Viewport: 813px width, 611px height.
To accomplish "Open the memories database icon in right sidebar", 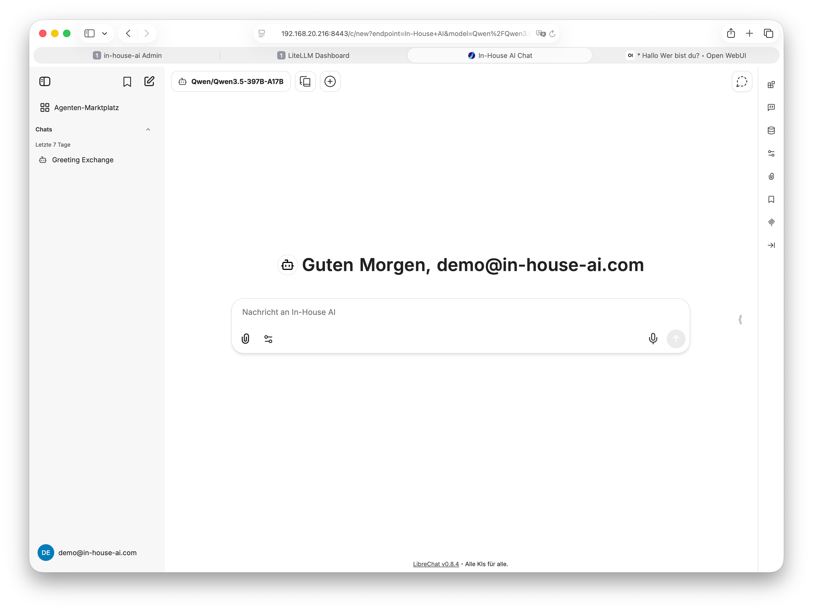I will click(771, 130).
